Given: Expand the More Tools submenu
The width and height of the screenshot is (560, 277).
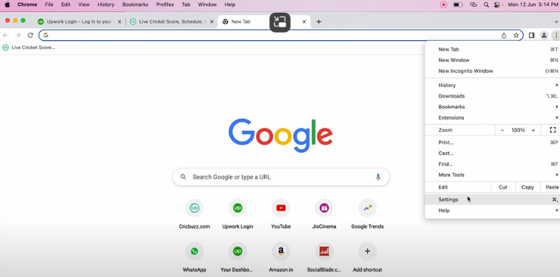Looking at the screenshot, I should pos(492,175).
